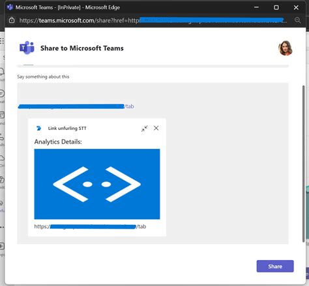This screenshot has height=286, width=309.
Task: Close the InPrivate Edge window
Action: tap(296, 7)
